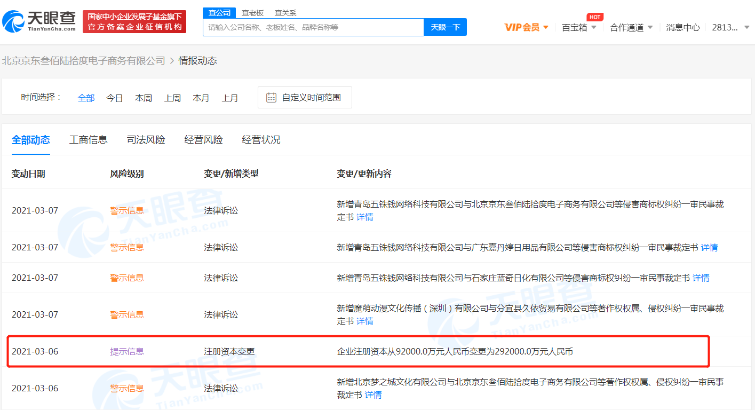Click the calendar icon for custom date range
Screen dimensions: 755x410
click(x=272, y=97)
